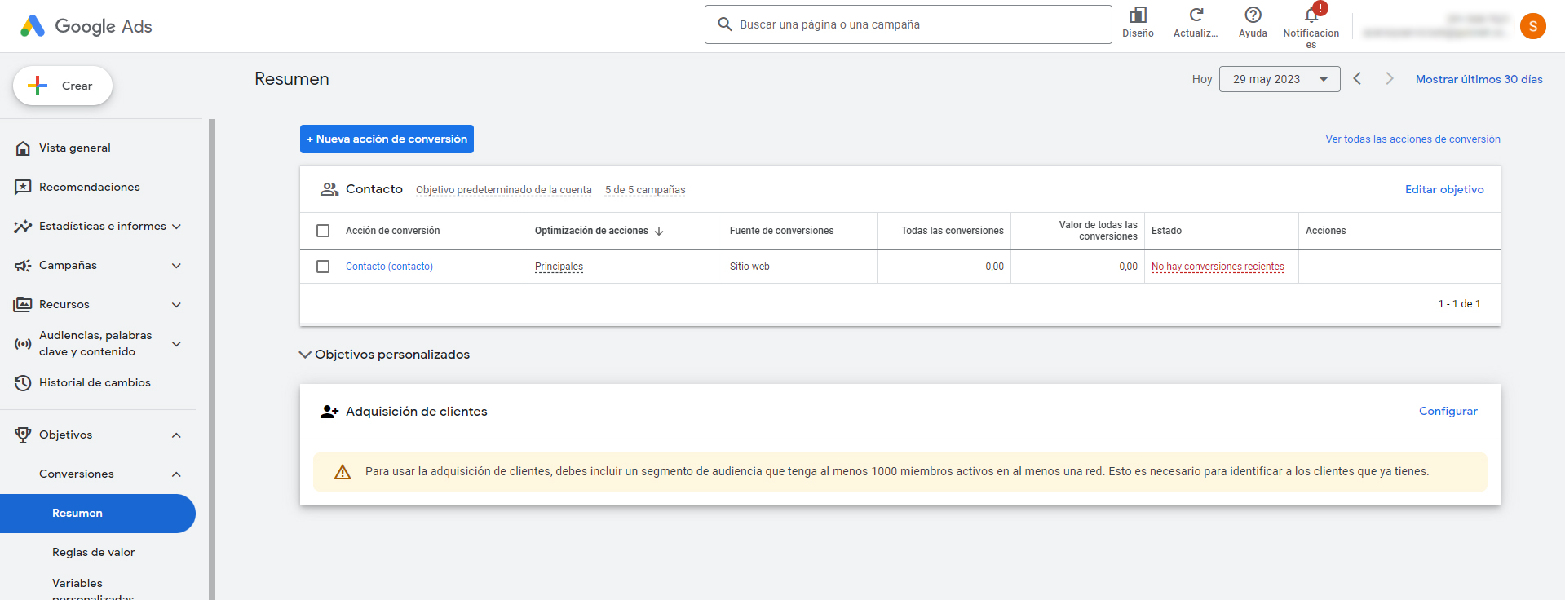The width and height of the screenshot is (1565, 600).
Task: Click the Audiencias broadcast icon
Action: (23, 344)
